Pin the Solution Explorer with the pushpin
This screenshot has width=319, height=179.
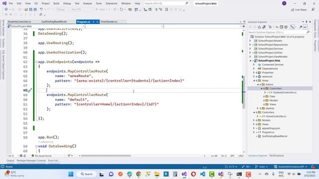[307, 22]
